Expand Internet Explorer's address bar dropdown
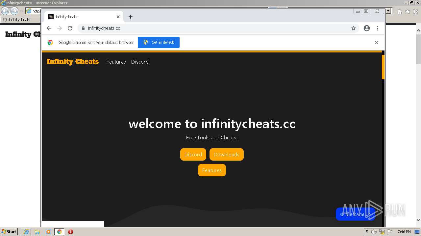Screen dimensions: 421x236 (388, 11)
